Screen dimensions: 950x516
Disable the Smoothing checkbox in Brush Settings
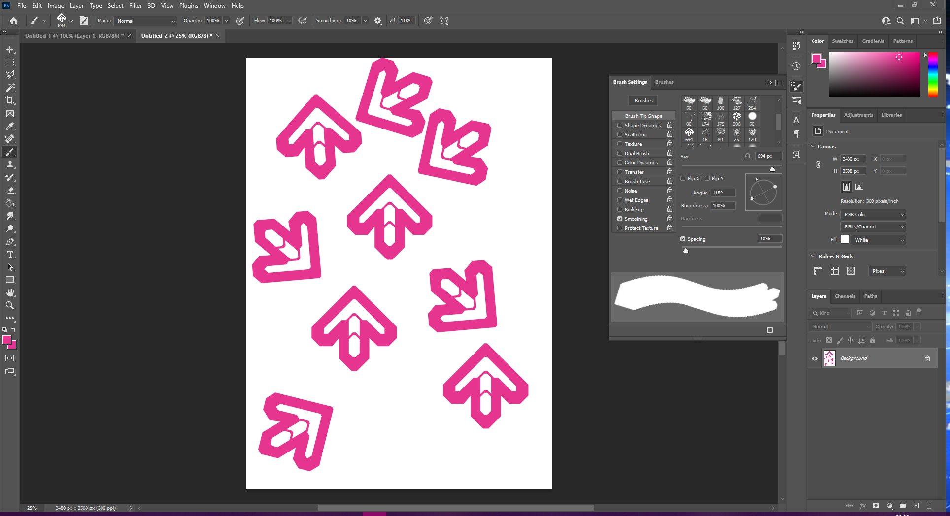pos(620,219)
